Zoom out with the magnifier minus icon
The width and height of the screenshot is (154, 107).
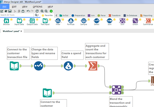pyautogui.click(x=46, y=11)
